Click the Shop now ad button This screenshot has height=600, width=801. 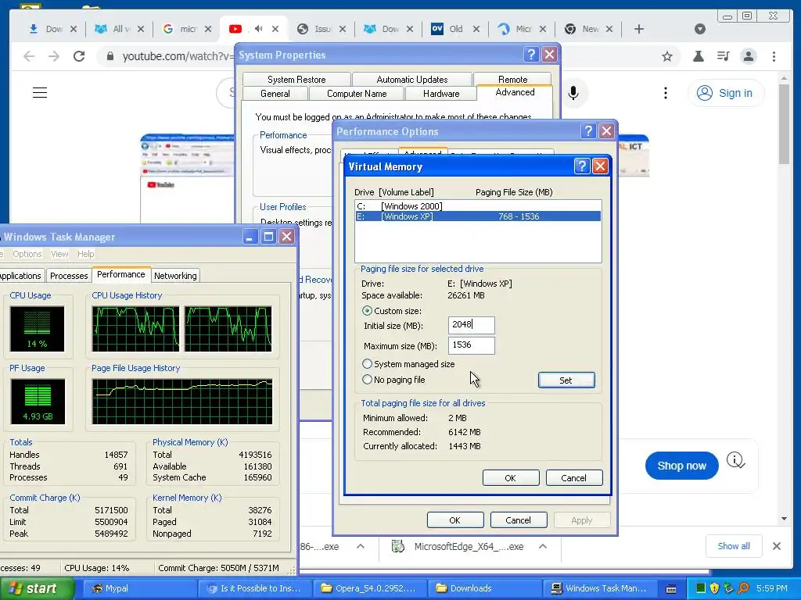(681, 466)
